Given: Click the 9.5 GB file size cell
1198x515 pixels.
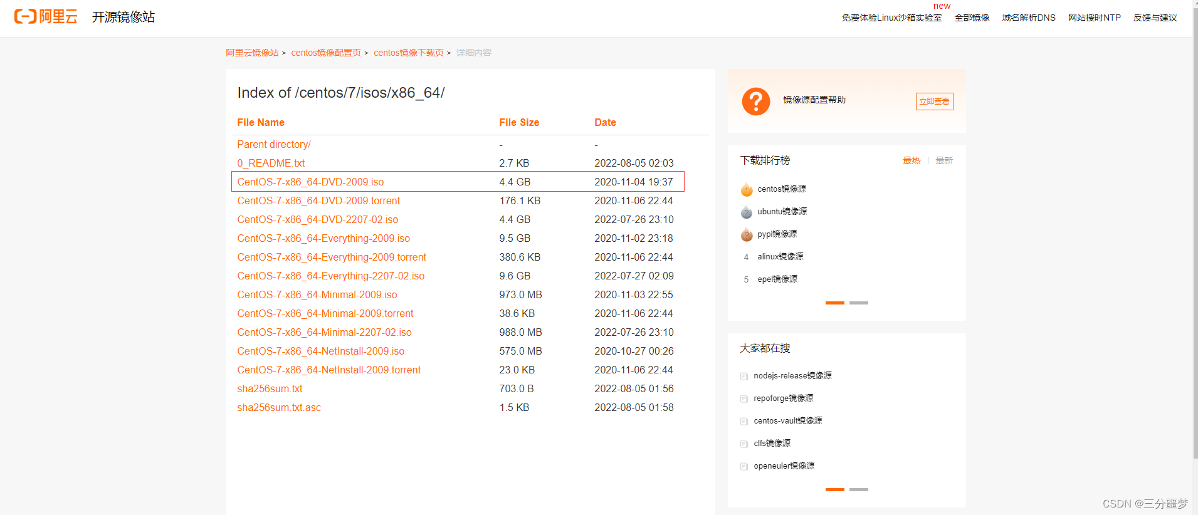Looking at the screenshot, I should click(x=515, y=238).
